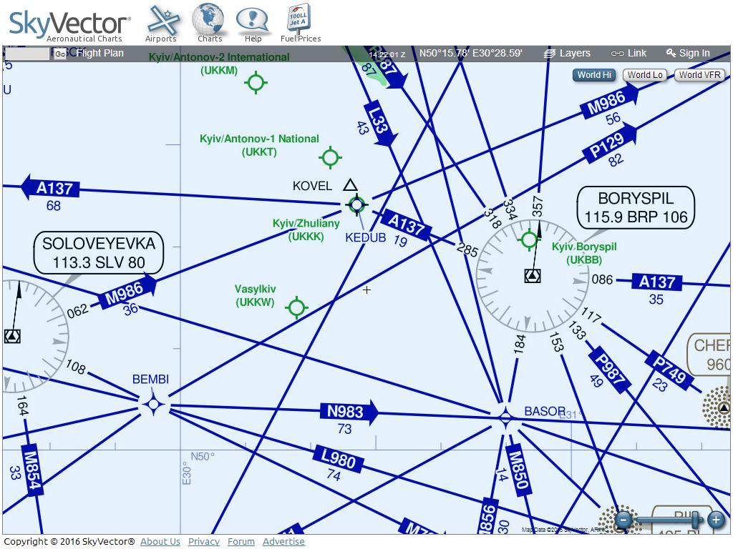This screenshot has height=549, width=733.
Task: Click Sign In in the toolbar
Action: coord(687,54)
